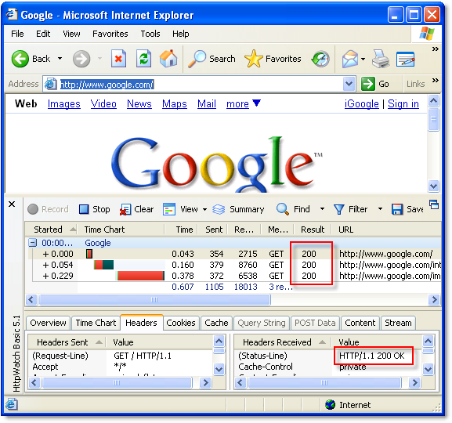Open the address bar dropdown
452x423 pixels.
349,84
